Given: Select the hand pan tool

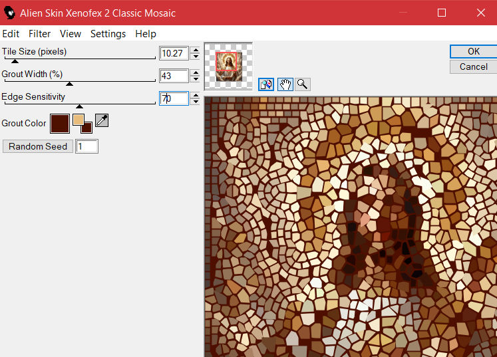Looking at the screenshot, I should click(285, 84).
